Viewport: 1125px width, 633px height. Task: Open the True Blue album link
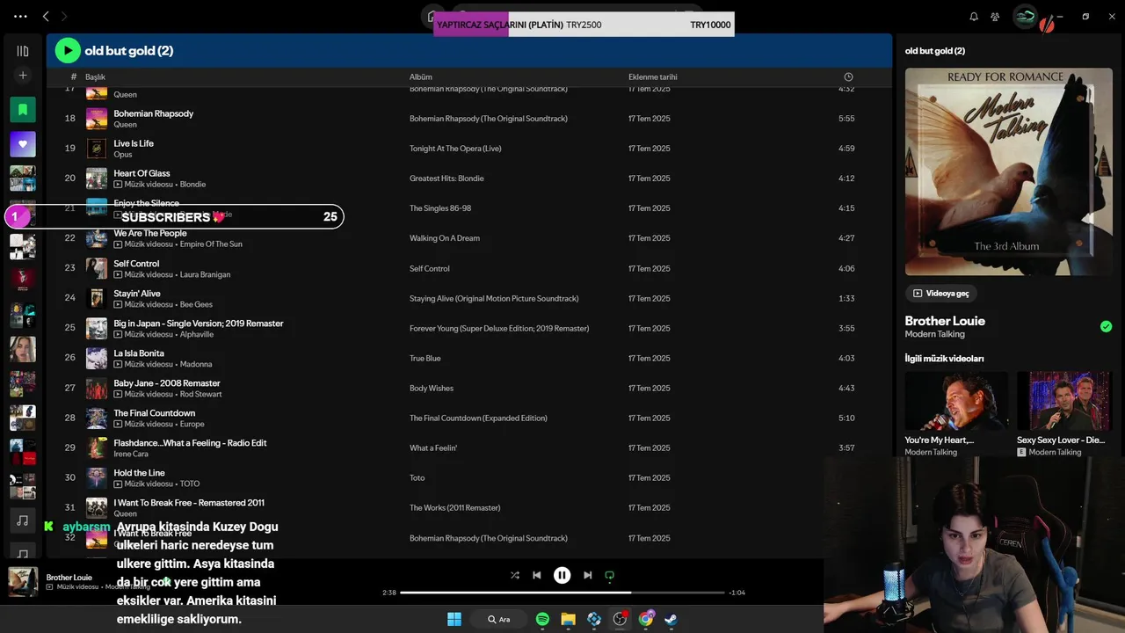(x=425, y=359)
